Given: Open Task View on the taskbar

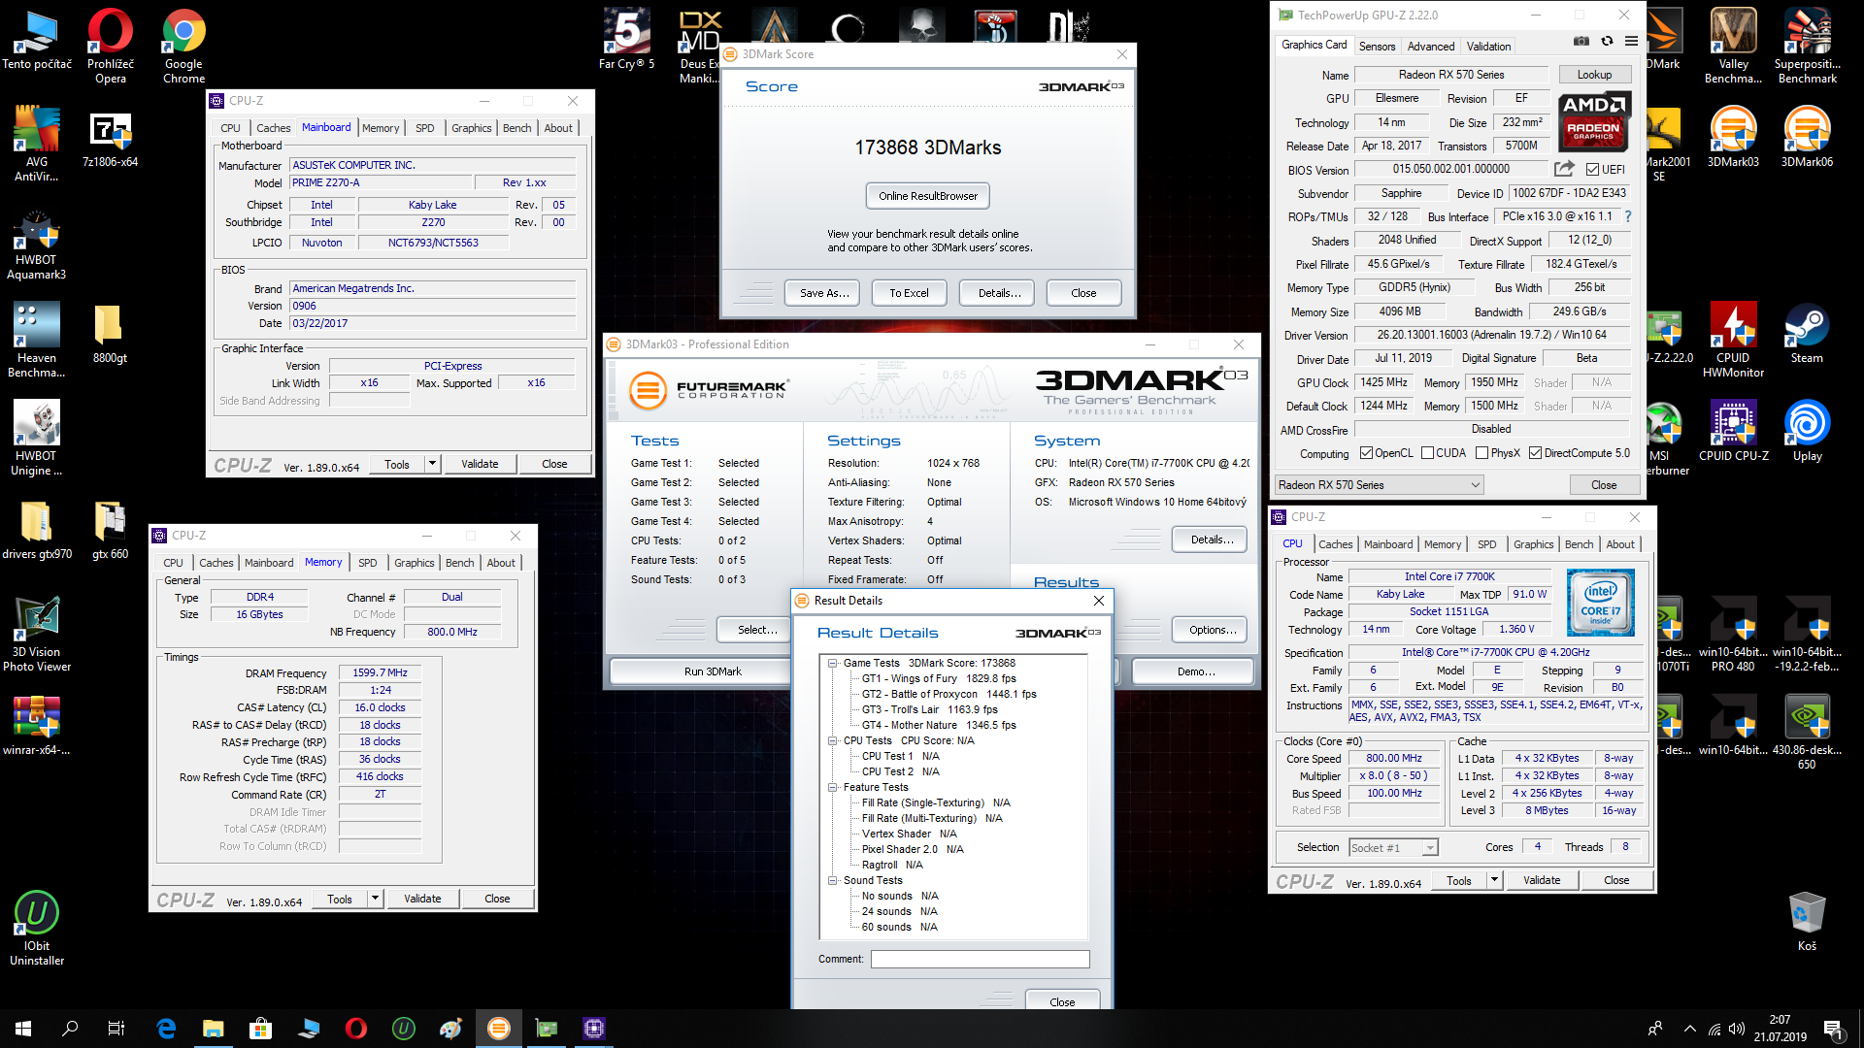Looking at the screenshot, I should click(x=116, y=1029).
